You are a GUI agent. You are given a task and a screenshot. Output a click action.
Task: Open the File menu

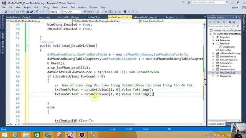[x=3, y=7]
